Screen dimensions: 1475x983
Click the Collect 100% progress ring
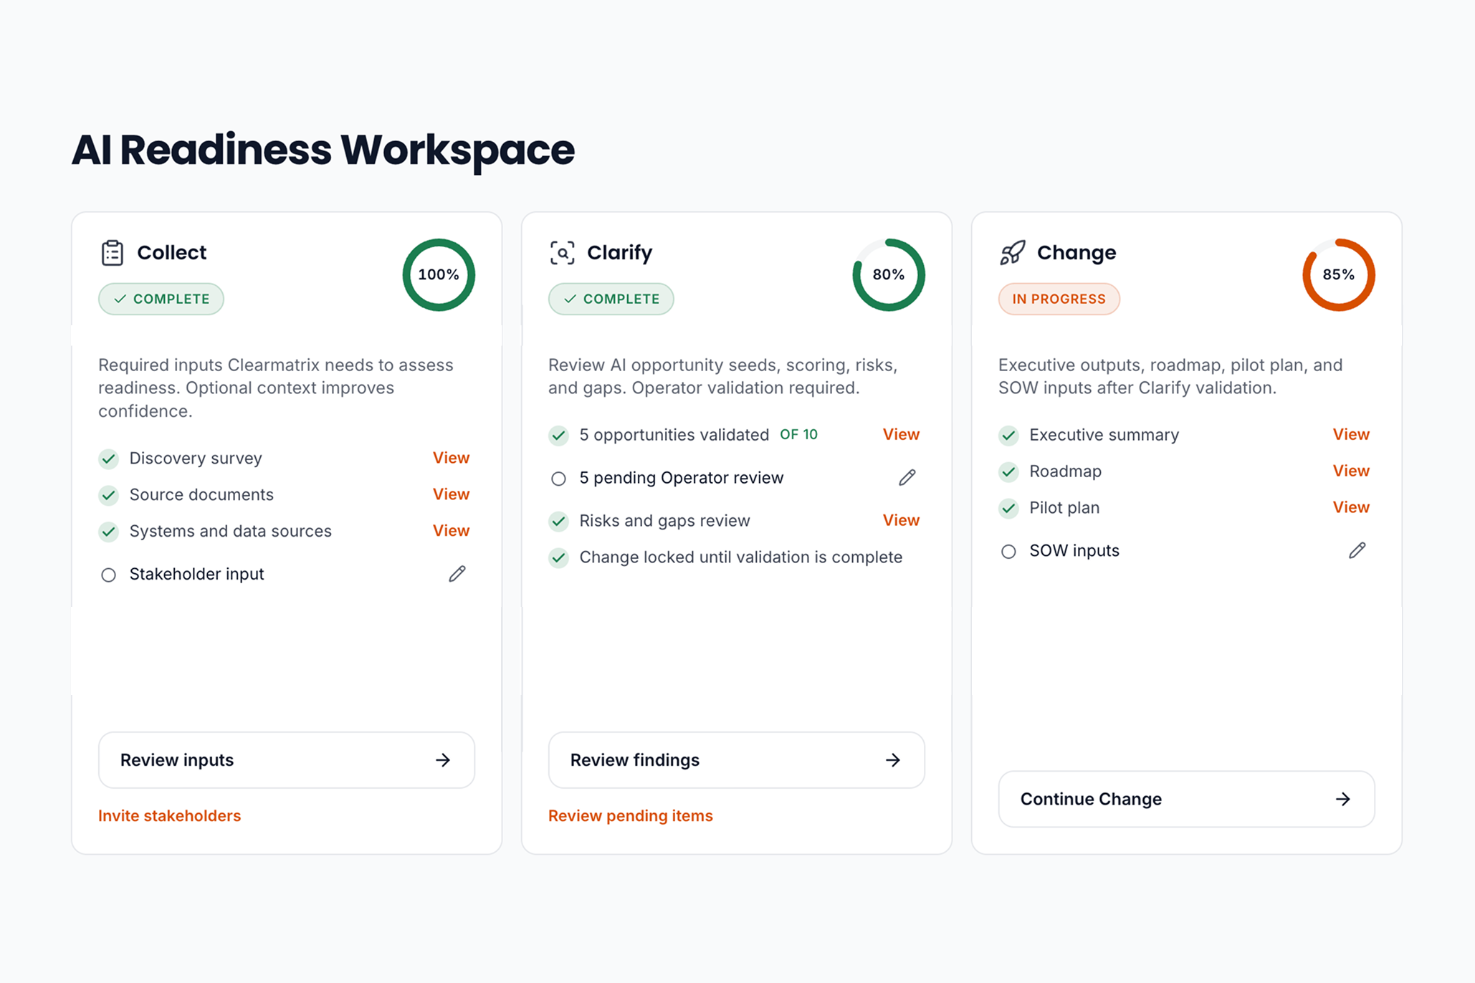(439, 275)
